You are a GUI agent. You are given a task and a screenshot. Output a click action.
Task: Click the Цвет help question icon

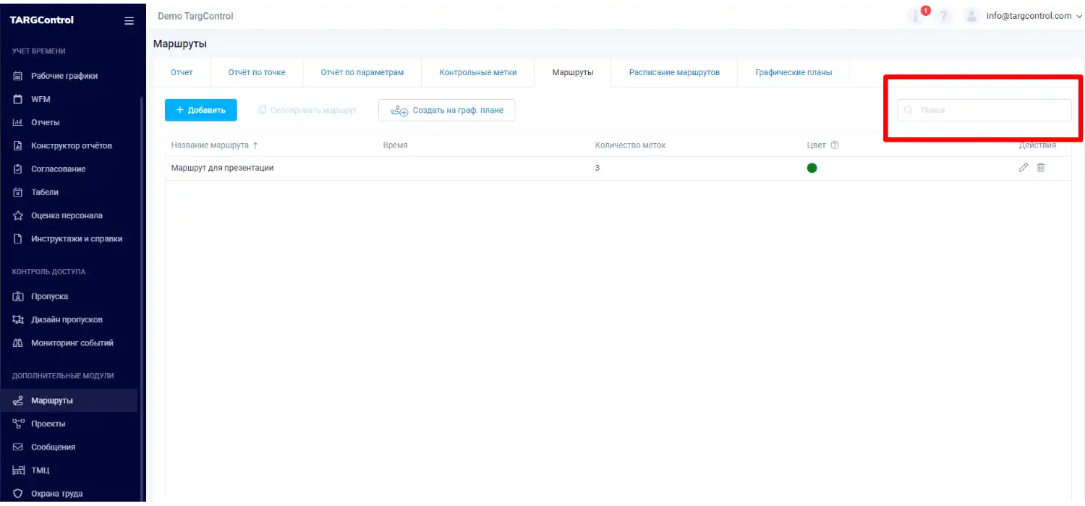click(835, 145)
